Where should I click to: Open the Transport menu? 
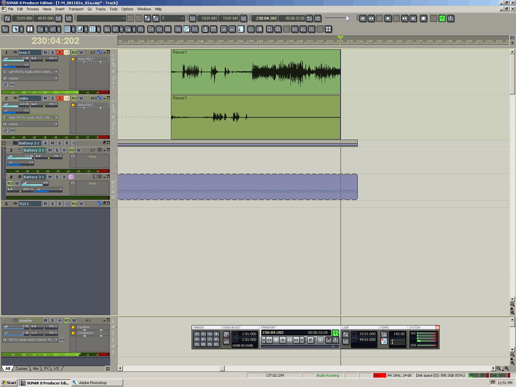click(x=76, y=9)
